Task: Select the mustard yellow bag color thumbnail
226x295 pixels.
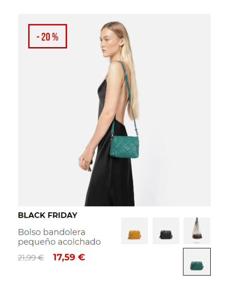Action: click(x=134, y=231)
